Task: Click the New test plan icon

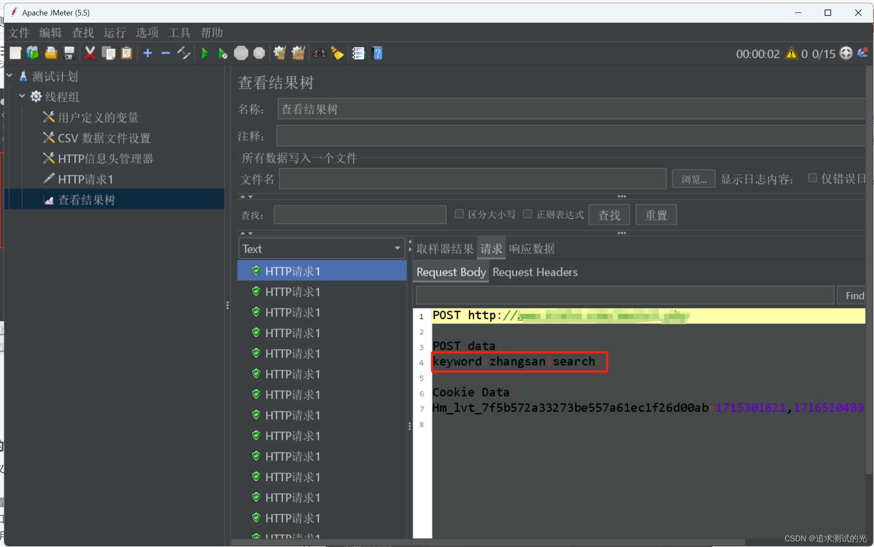Action: pos(15,53)
